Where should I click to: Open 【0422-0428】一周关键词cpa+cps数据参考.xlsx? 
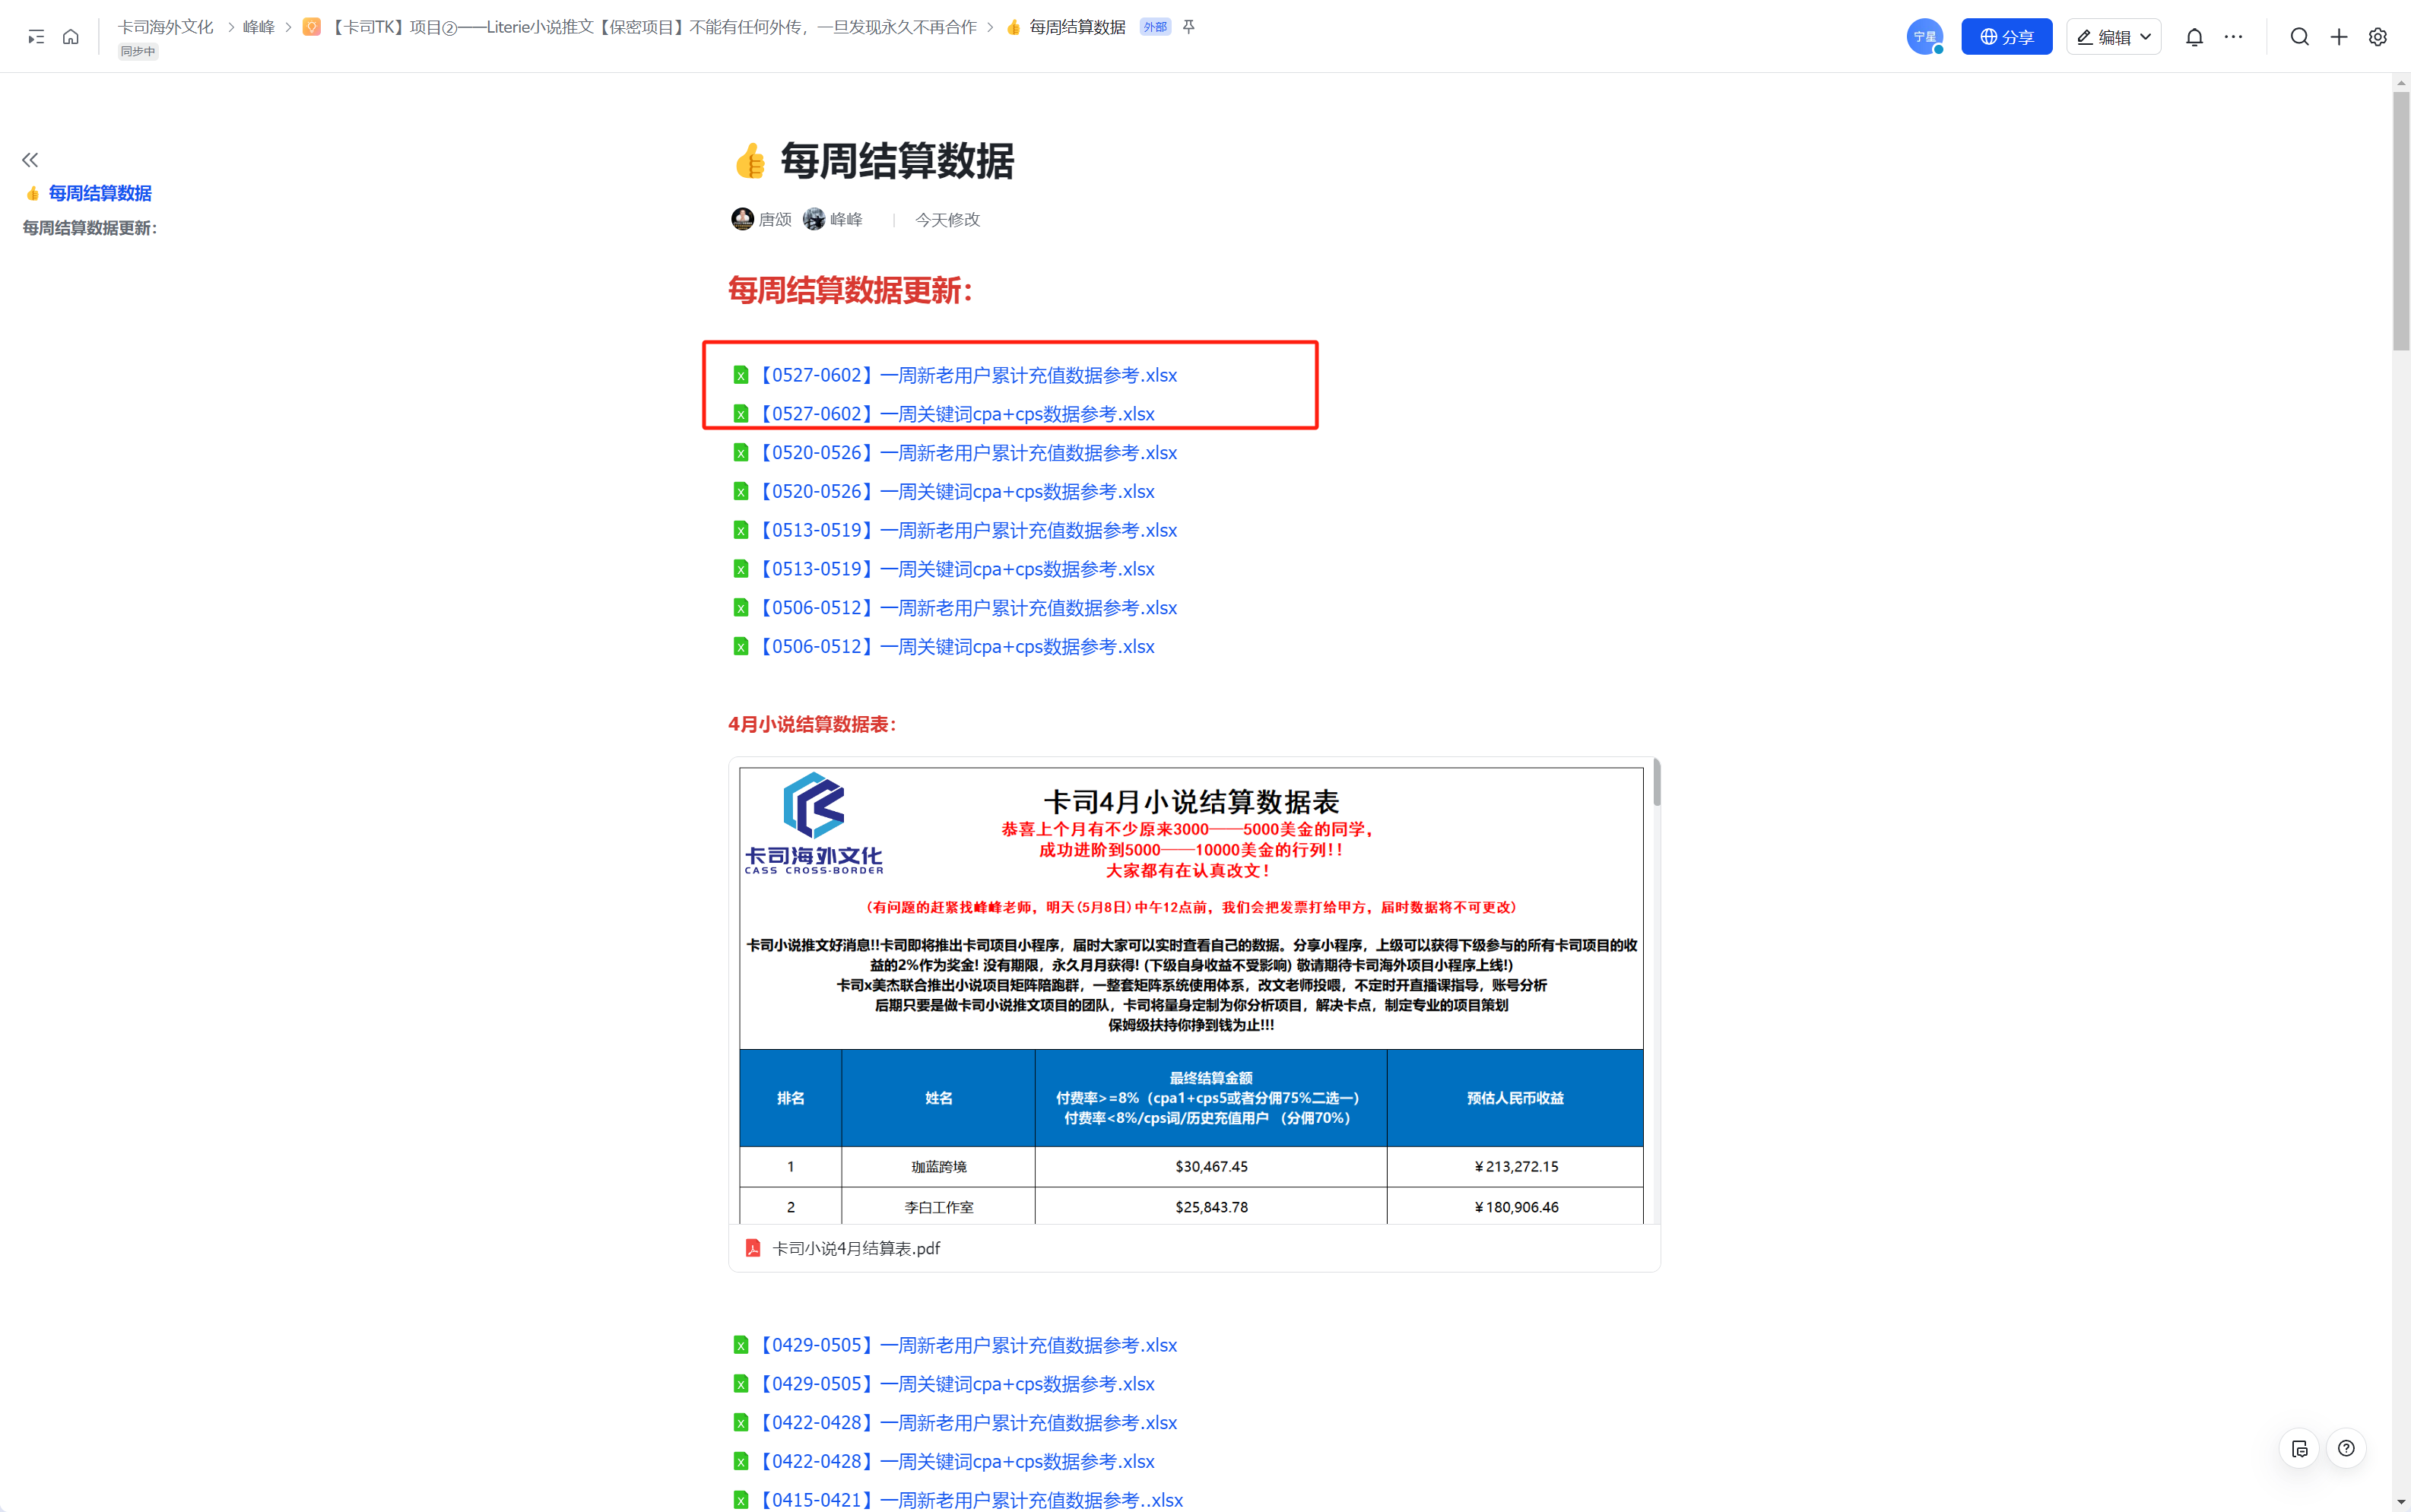pyautogui.click(x=956, y=1462)
